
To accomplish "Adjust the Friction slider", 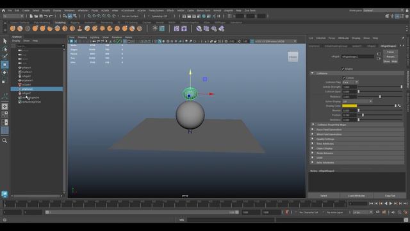I will pyautogui.click(x=363, y=115).
